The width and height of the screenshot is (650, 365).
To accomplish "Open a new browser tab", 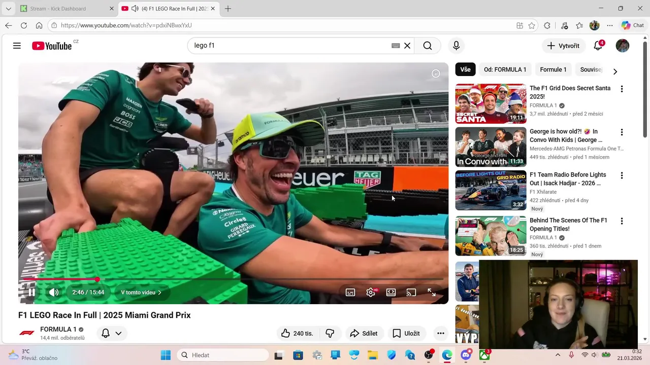I will click(228, 9).
